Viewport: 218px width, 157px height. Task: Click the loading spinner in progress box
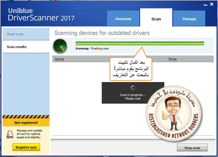133,88
